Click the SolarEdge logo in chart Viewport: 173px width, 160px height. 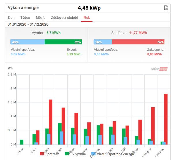(x=159, y=69)
